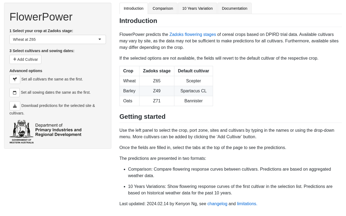This screenshot has height=216, width=346.
Task: Go to the Documentation tab
Action: (234, 8)
